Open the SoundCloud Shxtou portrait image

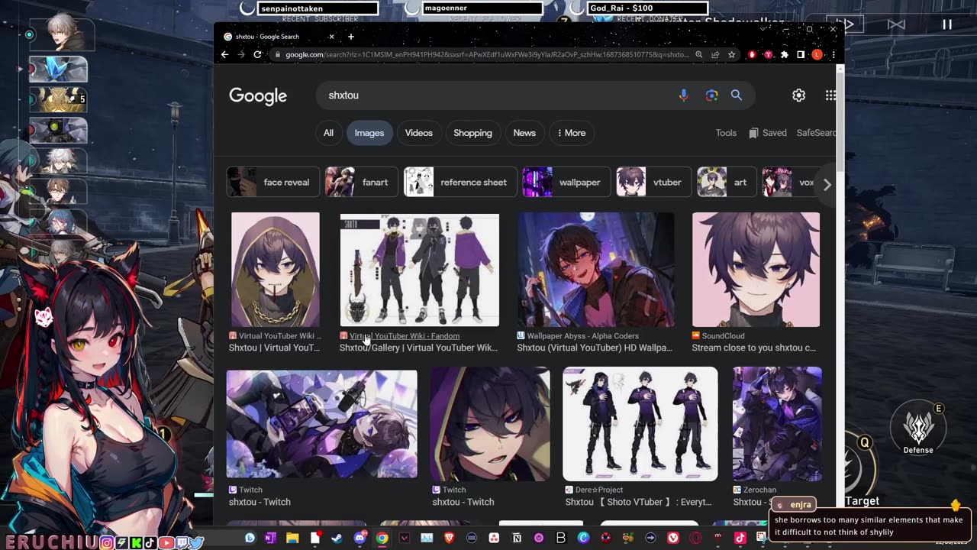click(756, 270)
